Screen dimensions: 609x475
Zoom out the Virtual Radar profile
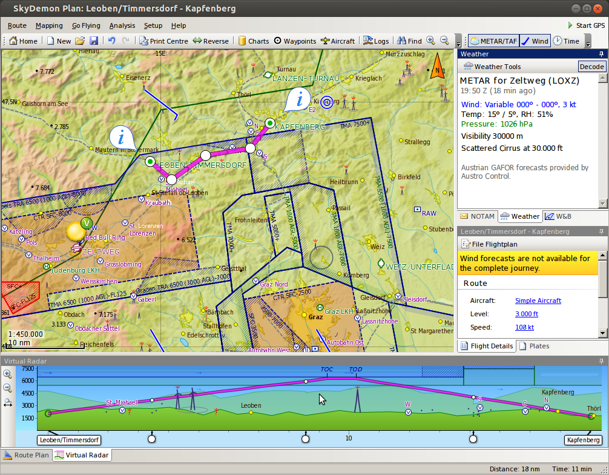[7, 388]
